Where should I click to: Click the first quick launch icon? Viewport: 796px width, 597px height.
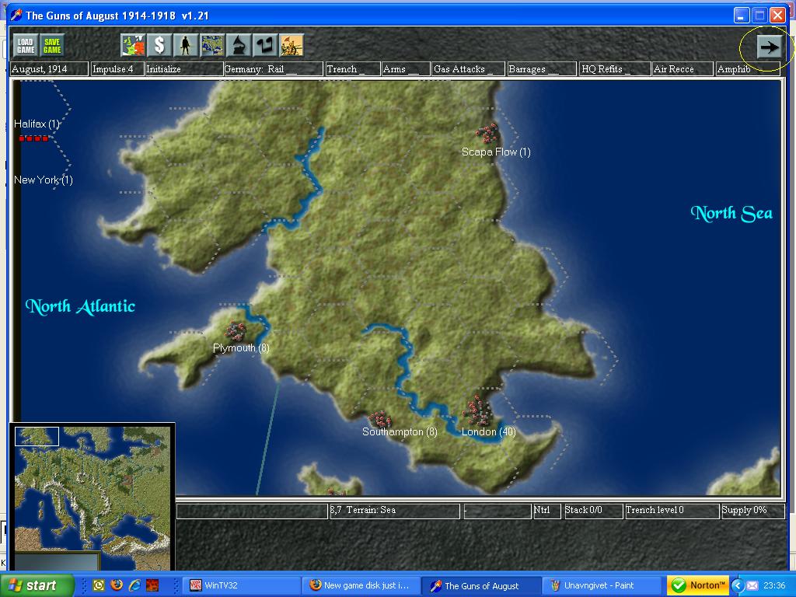99,585
